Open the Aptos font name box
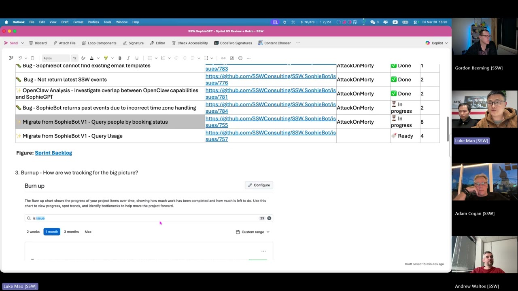 click(56, 58)
